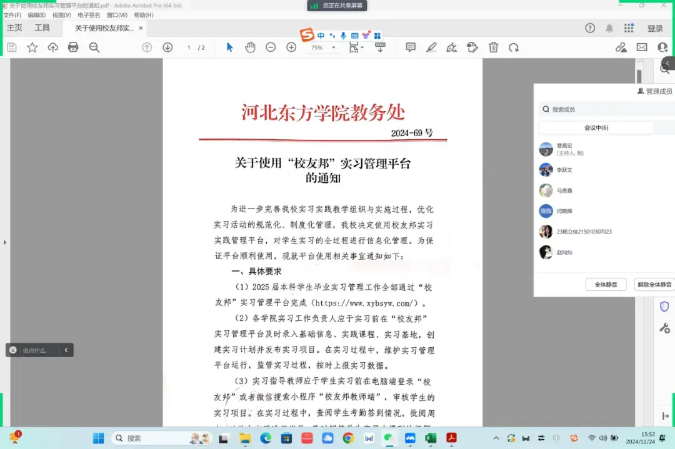Enable scrolling page mode icon

(380, 47)
